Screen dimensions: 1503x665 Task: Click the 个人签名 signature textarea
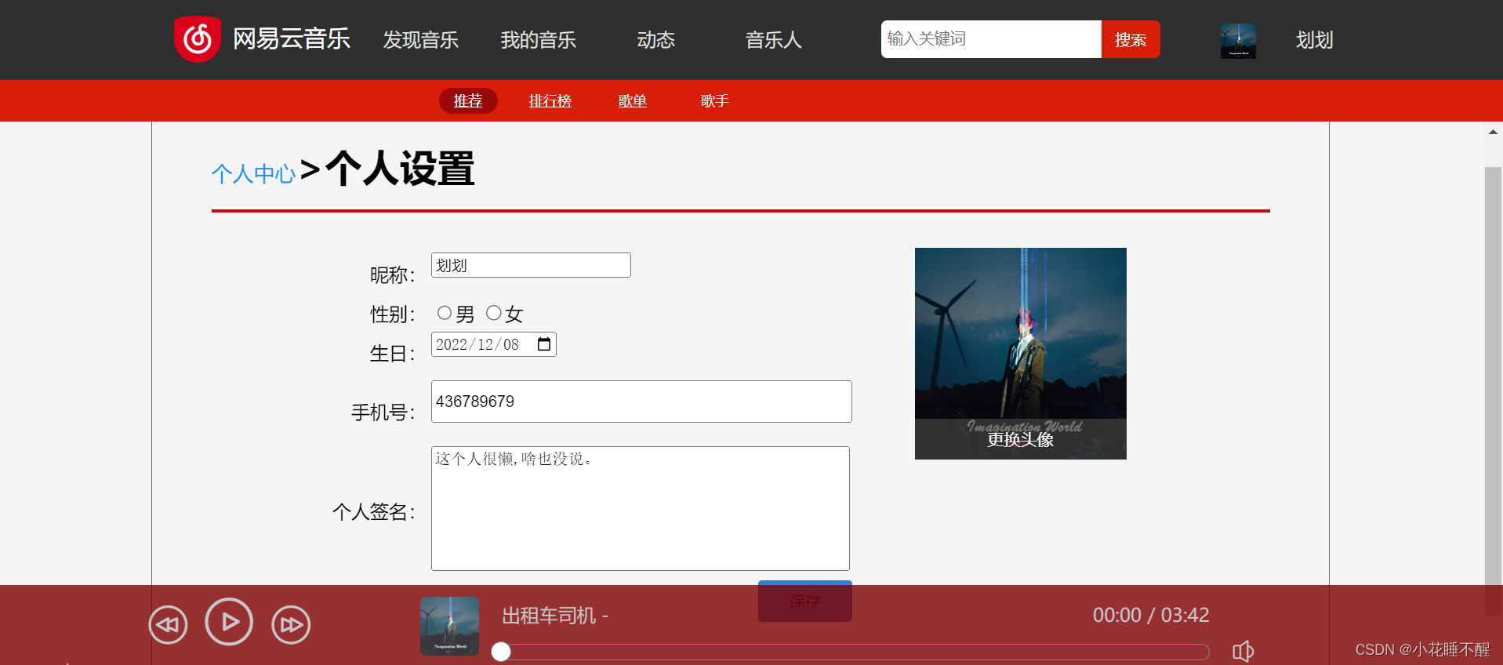pyautogui.click(x=641, y=508)
